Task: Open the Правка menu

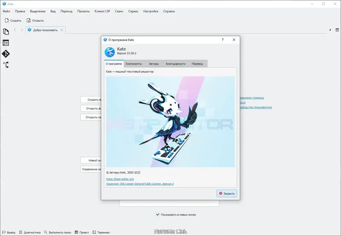Action: point(20,12)
